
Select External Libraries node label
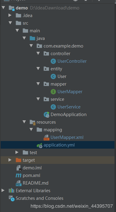33,191
